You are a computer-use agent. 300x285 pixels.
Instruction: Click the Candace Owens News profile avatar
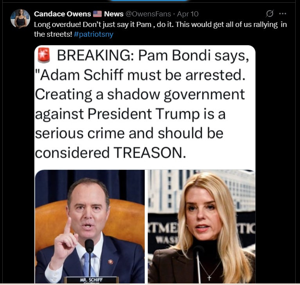tap(20, 18)
